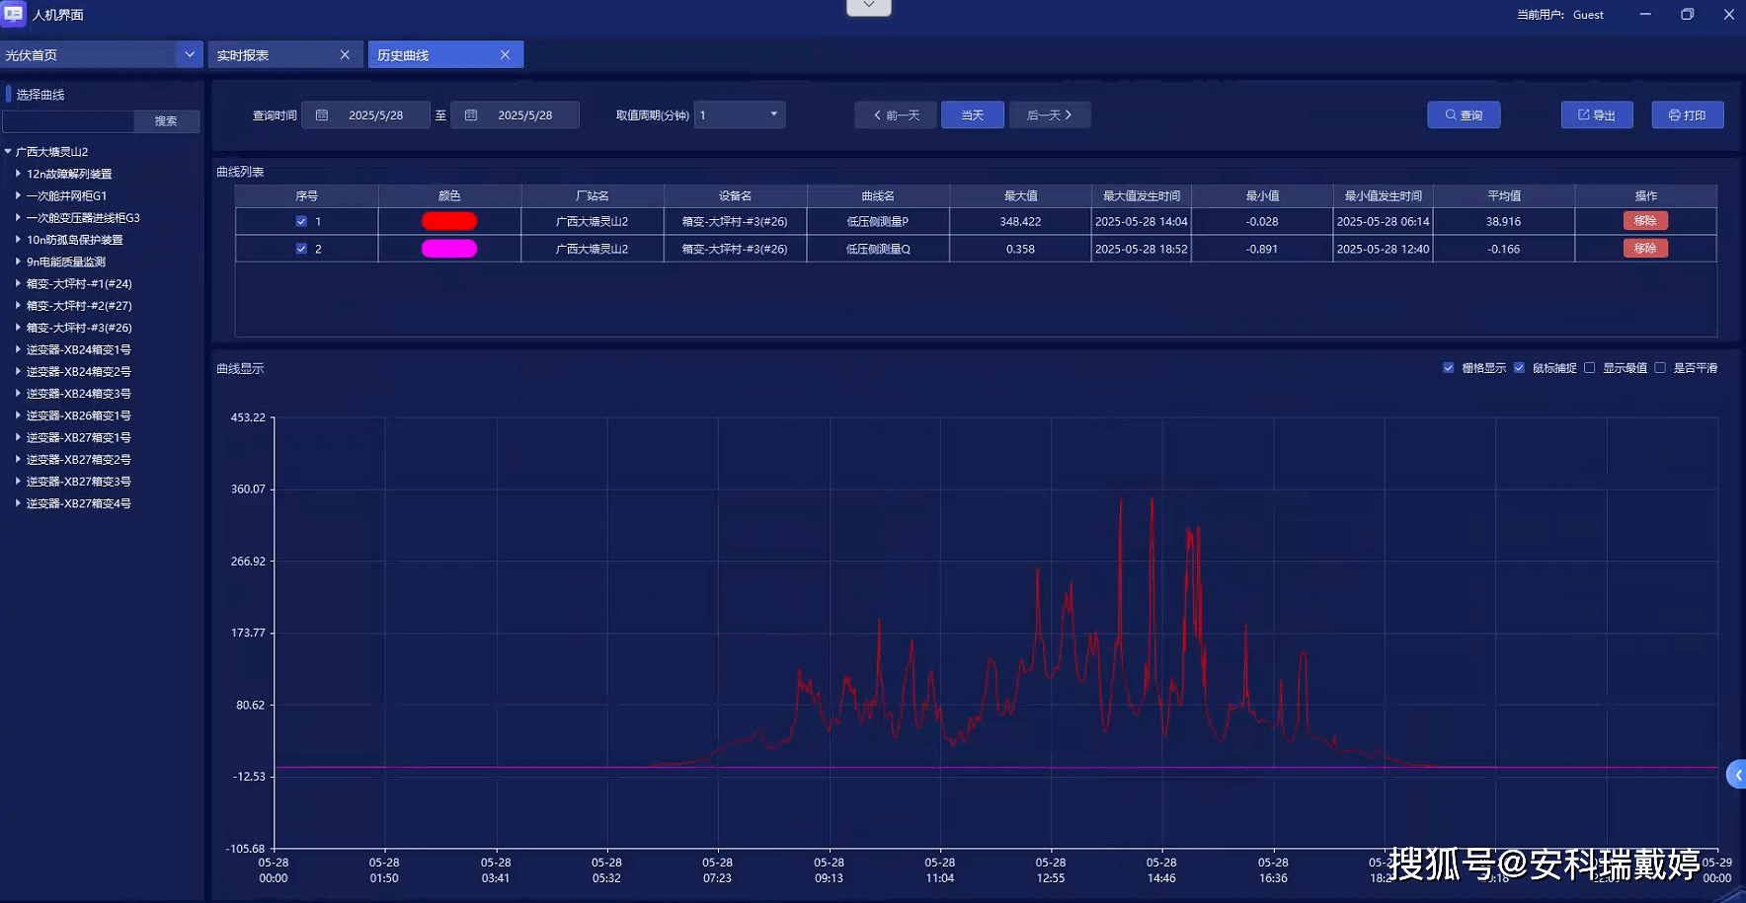1746x903 pixels.
Task: Open the 光伏首页 dropdown arrow
Action: click(x=190, y=54)
